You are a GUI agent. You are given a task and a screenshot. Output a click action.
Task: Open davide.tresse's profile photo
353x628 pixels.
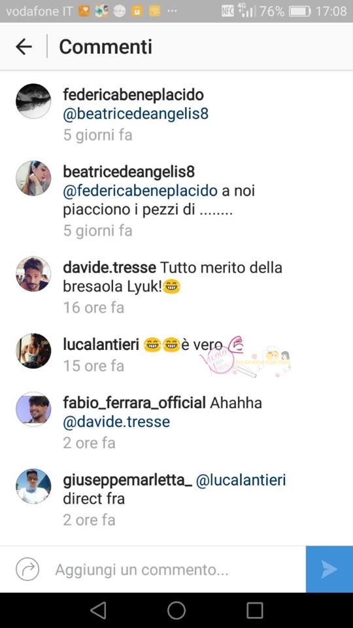33,274
